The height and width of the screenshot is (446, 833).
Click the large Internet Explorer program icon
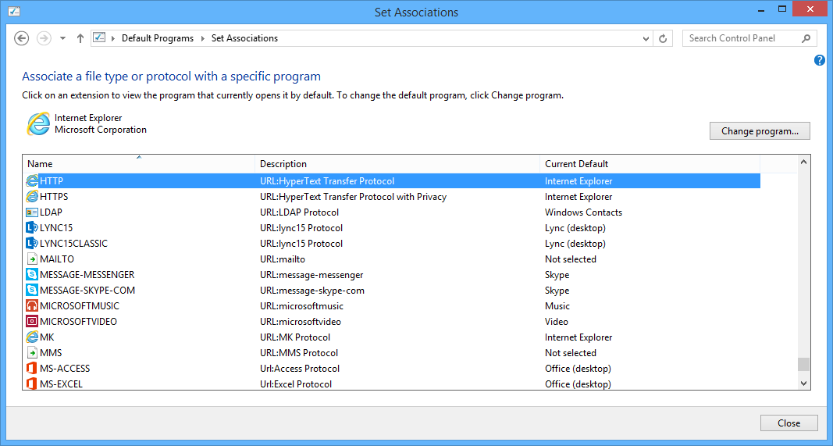38,124
